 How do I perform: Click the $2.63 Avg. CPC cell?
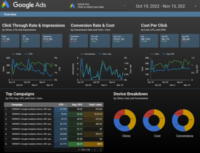click(76, 114)
